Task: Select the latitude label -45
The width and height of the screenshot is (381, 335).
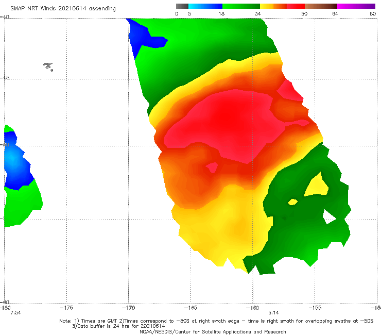Action: 5,78
